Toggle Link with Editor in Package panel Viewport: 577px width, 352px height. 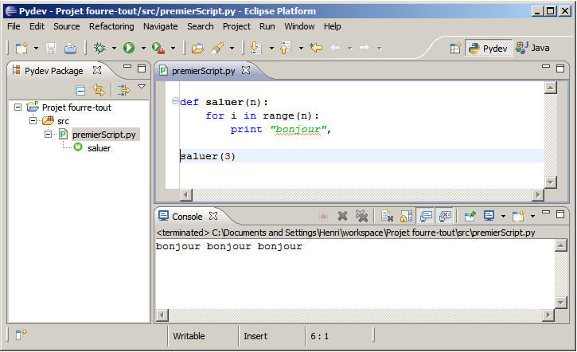click(99, 90)
